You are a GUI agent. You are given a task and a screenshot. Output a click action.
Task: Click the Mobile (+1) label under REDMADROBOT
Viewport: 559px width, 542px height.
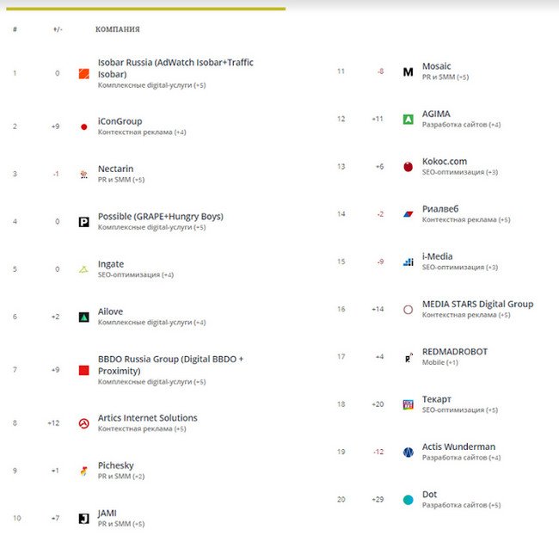tap(440, 363)
